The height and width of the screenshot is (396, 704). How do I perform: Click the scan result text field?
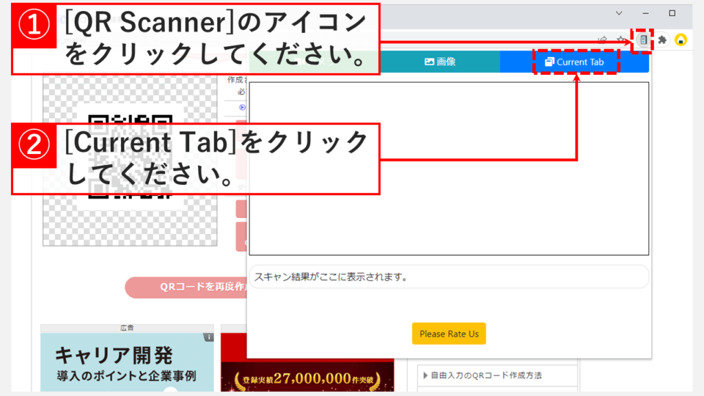coord(449,277)
